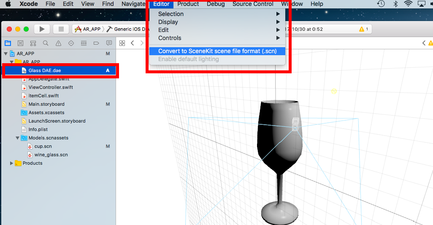Open the Edit menu in menu bar
This screenshot has width=433, height=225.
tap(68, 4)
